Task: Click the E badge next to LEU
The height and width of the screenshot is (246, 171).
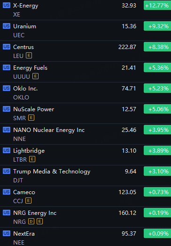Action: 29,56
